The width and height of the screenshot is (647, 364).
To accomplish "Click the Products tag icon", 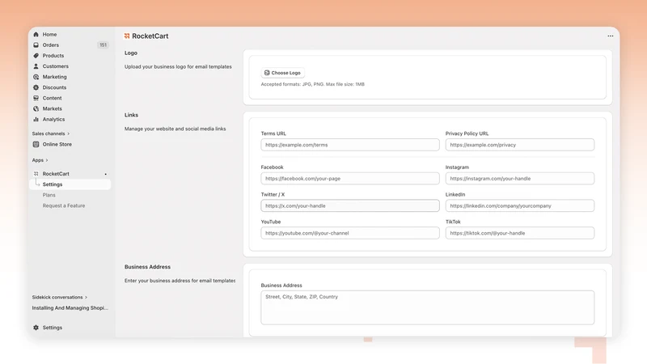I will [x=36, y=55].
